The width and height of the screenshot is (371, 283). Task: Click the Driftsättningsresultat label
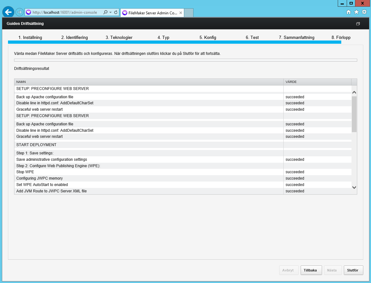click(32, 69)
